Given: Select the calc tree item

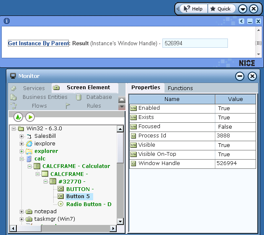Looking at the screenshot, I should [40, 159].
